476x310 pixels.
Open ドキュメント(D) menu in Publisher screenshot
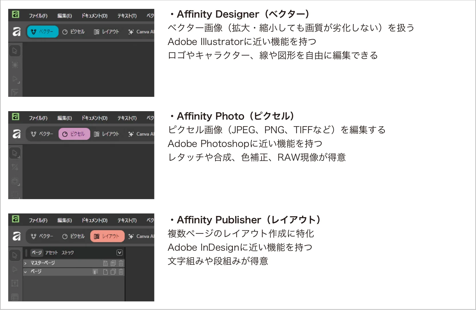pos(95,220)
